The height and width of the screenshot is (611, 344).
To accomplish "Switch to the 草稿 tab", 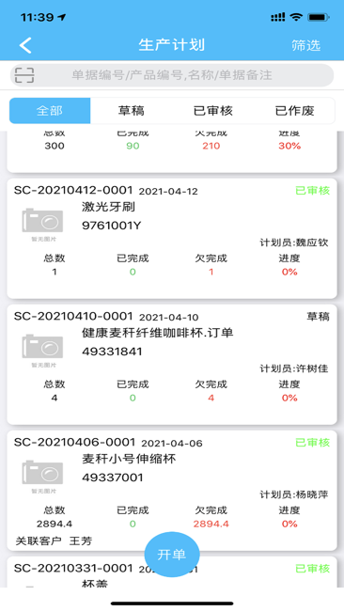I will [x=132, y=111].
